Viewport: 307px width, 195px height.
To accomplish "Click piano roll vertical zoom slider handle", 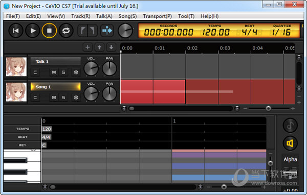I will click(x=270, y=163).
